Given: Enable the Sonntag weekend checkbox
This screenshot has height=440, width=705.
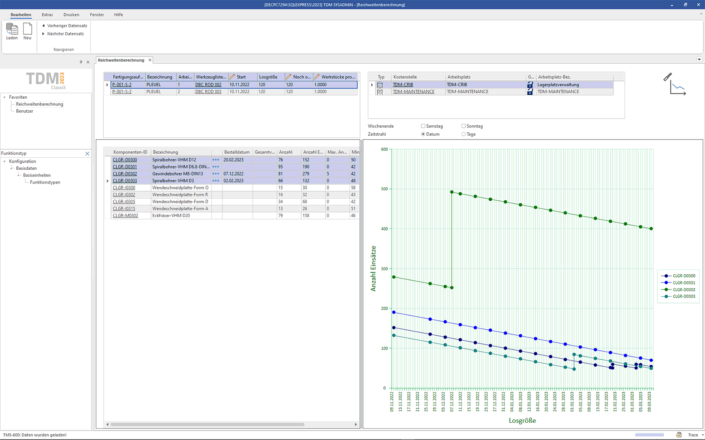Looking at the screenshot, I should [463, 126].
